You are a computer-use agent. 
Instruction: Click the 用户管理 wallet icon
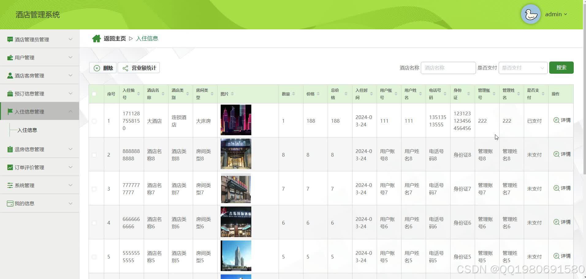click(10, 58)
